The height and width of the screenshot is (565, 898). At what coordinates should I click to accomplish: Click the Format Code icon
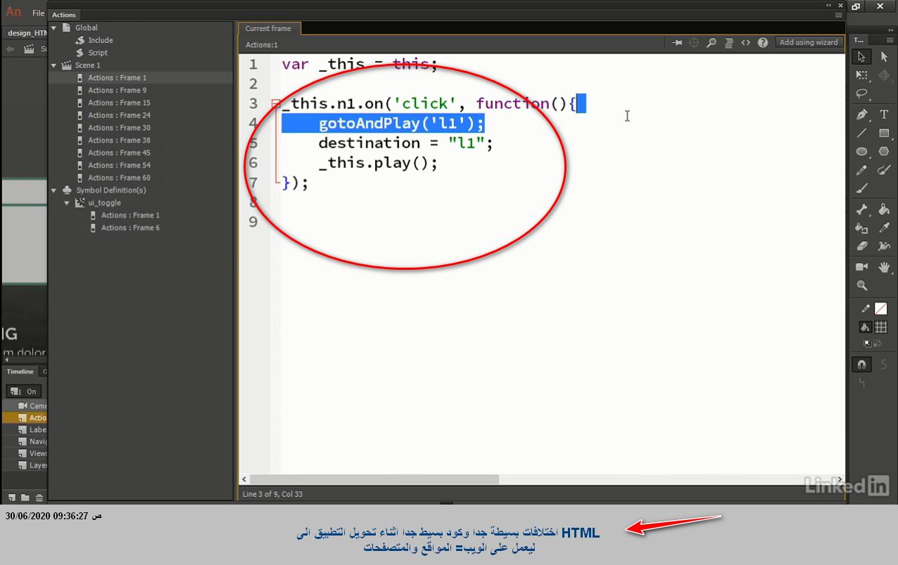(729, 43)
